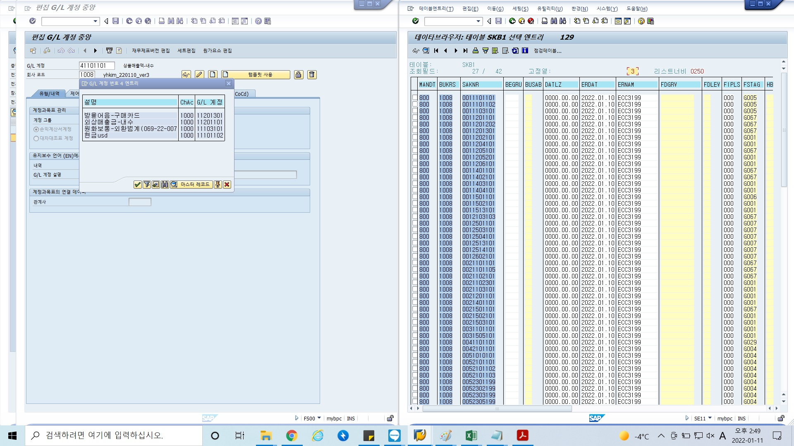Click 재무제표버전 편집 button
Viewport: 794px width, 446px height.
tap(151, 51)
